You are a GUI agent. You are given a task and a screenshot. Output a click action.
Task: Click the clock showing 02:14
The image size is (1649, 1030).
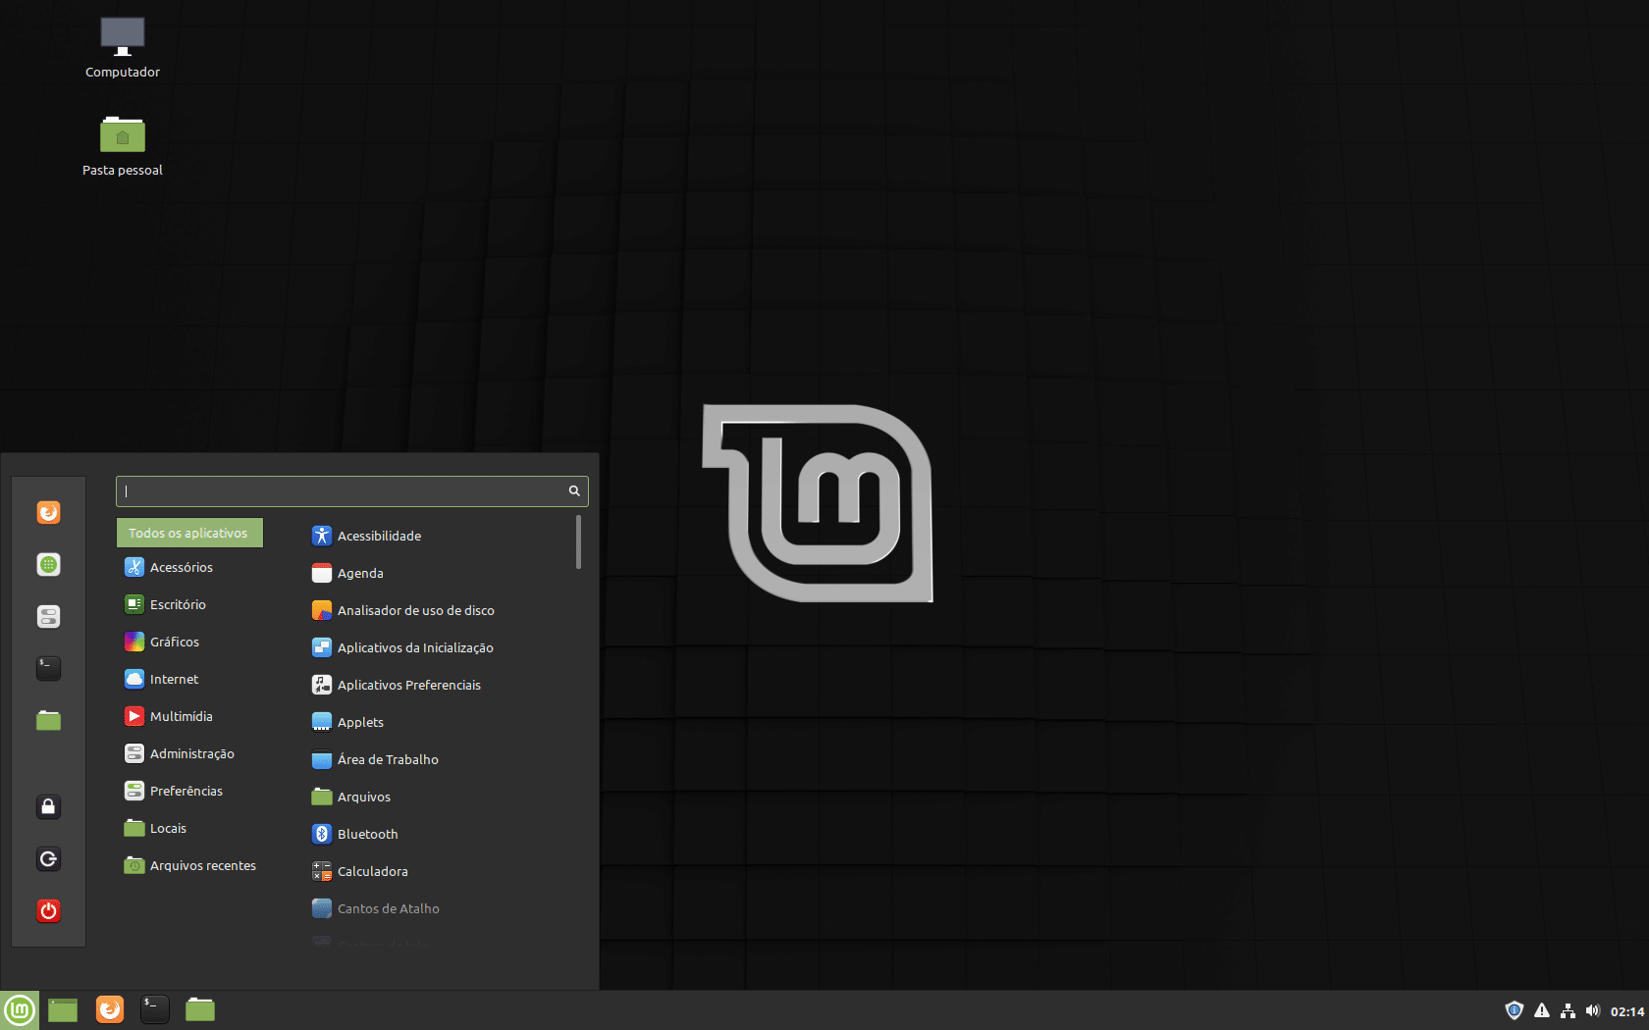coord(1626,1011)
